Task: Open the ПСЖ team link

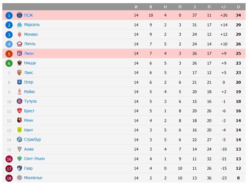Action: coord(28,15)
